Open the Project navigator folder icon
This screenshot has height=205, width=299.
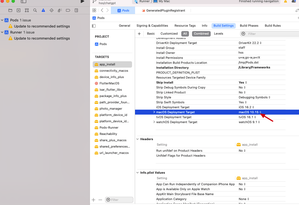click(x=10, y=10)
